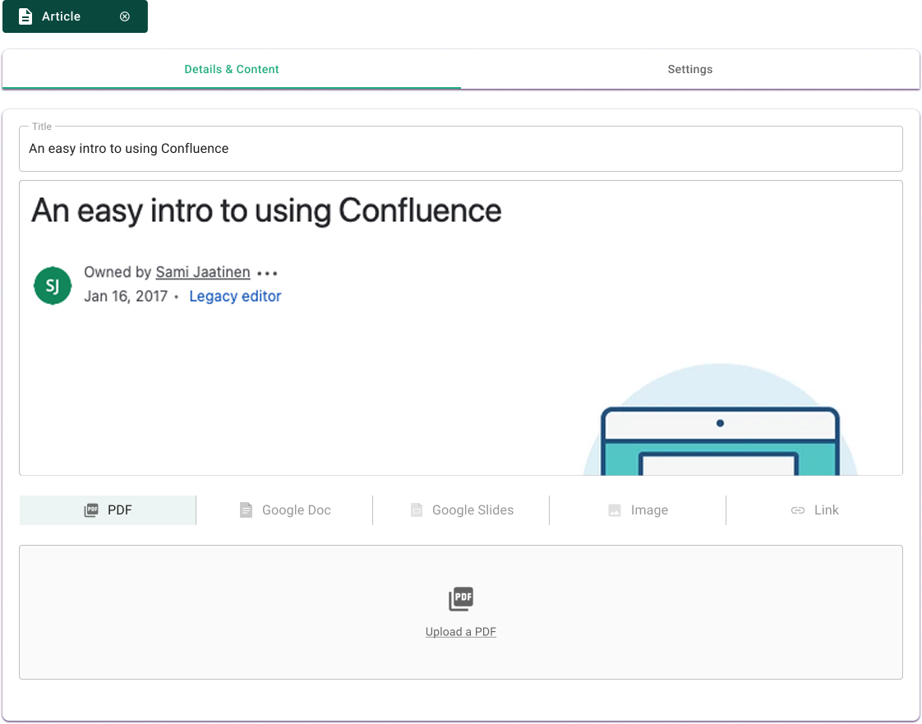Image resolution: width=922 pixels, height=724 pixels.
Task: Click into the Title input field
Action: [x=460, y=149]
